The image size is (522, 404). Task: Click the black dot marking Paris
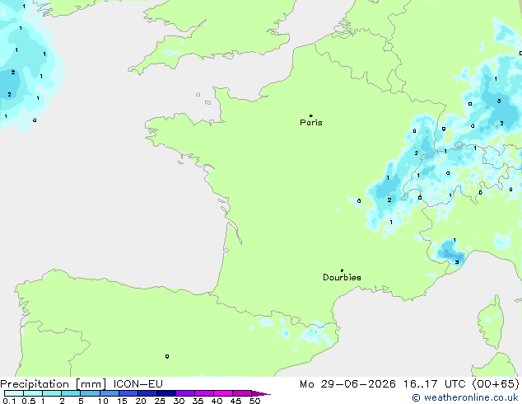[x=311, y=115]
